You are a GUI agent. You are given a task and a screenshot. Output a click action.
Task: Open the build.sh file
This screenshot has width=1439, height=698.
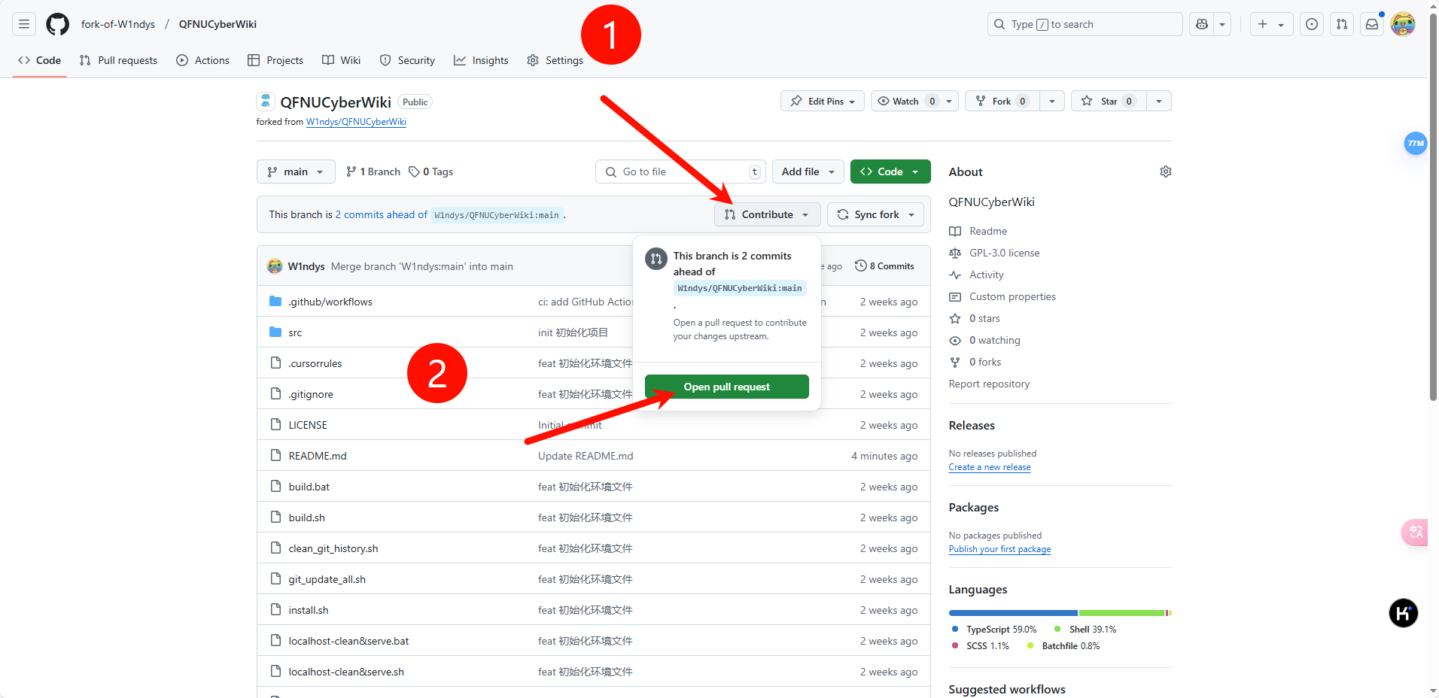tap(307, 517)
